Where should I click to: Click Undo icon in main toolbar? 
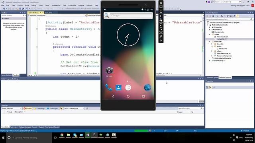(x=27, y=9)
